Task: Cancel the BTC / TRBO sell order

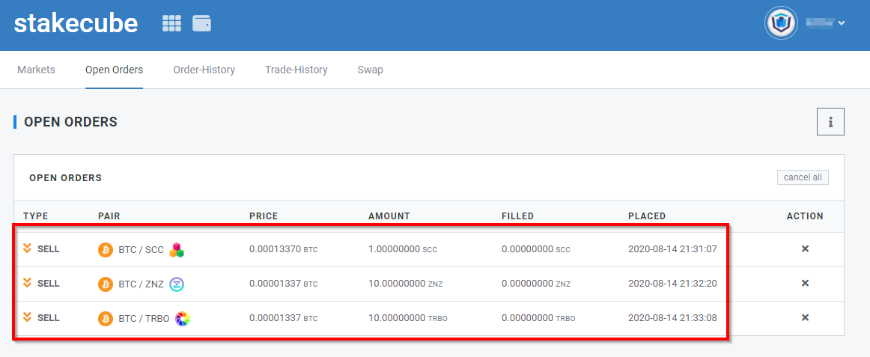Action: tap(805, 317)
